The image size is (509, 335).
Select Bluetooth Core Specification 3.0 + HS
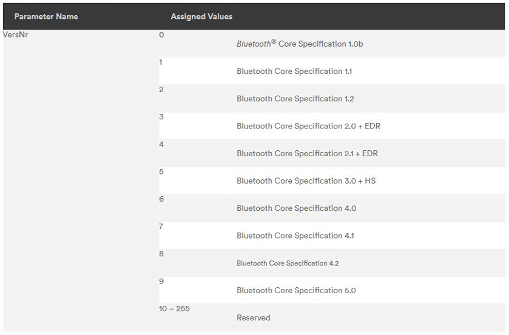pyautogui.click(x=306, y=181)
